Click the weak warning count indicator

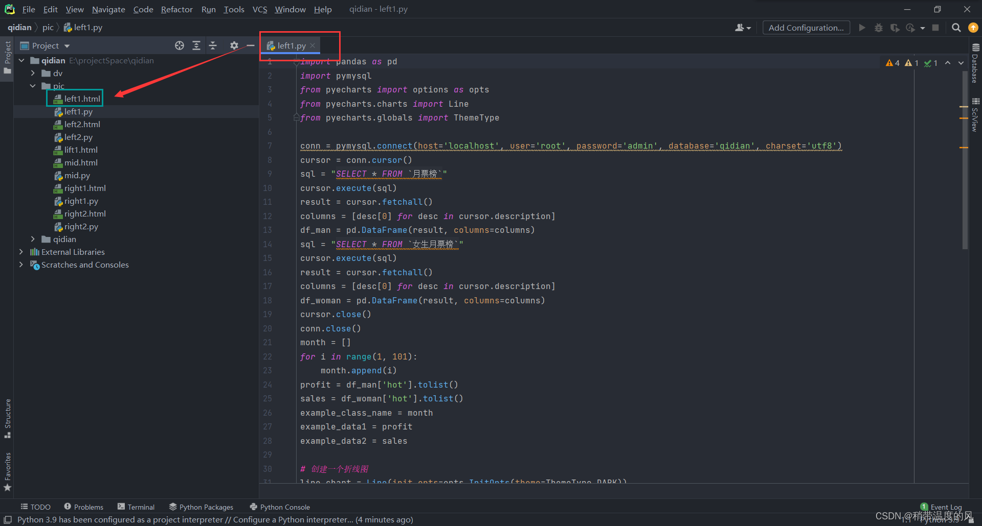(912, 63)
